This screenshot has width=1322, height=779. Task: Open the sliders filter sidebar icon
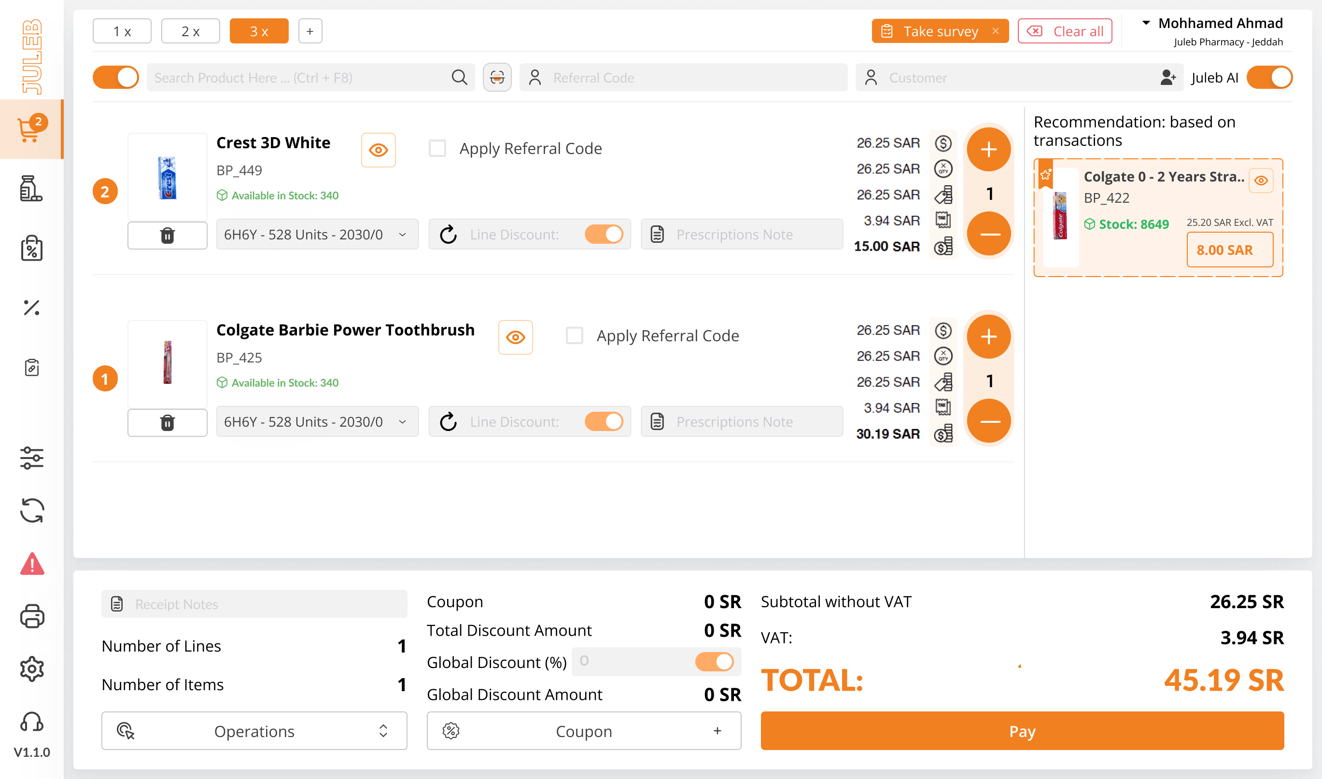pos(31,458)
